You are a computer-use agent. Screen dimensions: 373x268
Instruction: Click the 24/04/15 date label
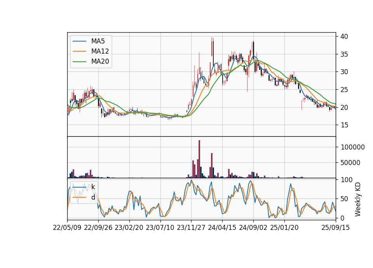click(x=222, y=228)
